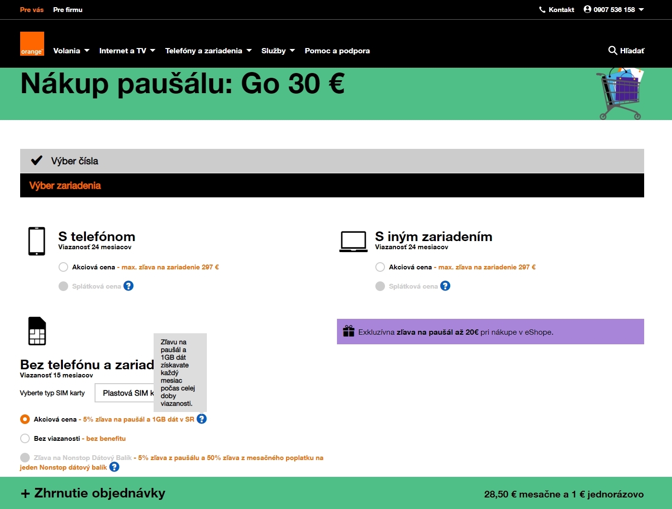The image size is (672, 509).
Task: Click the SIM card icon
Action: (x=37, y=331)
